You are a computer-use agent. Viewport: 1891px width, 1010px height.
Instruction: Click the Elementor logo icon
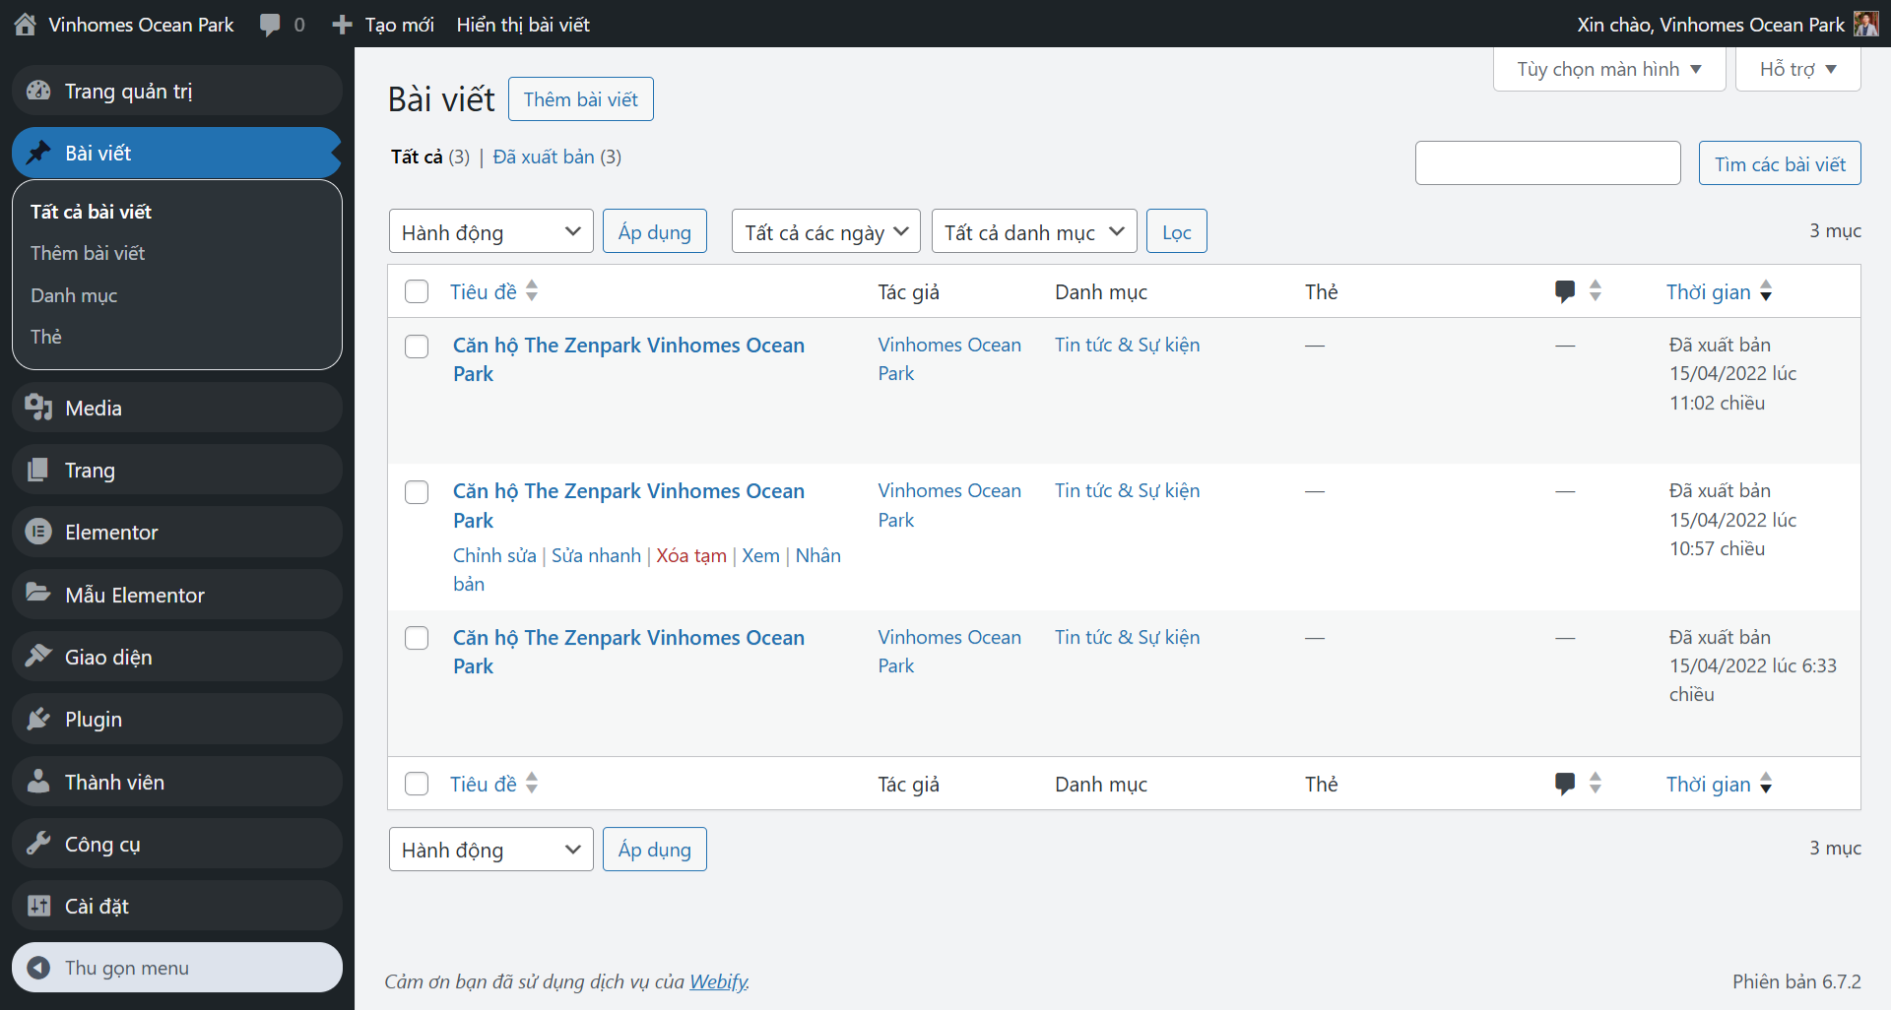pyautogui.click(x=38, y=532)
